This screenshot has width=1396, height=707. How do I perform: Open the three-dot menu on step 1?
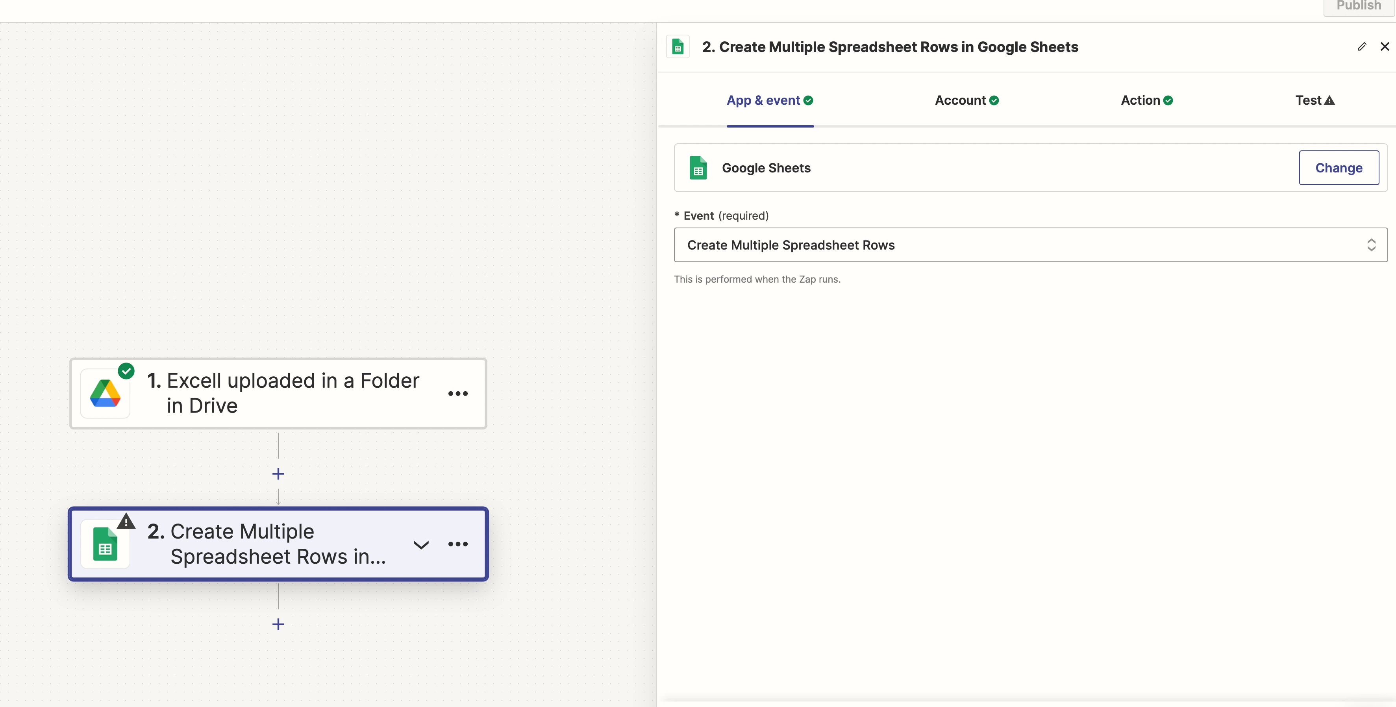click(458, 393)
